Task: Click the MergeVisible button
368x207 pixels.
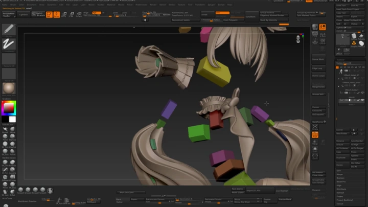Action: coord(318,87)
